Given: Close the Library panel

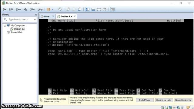Looking at the screenshot, I should pyautogui.click(x=36, y=15).
